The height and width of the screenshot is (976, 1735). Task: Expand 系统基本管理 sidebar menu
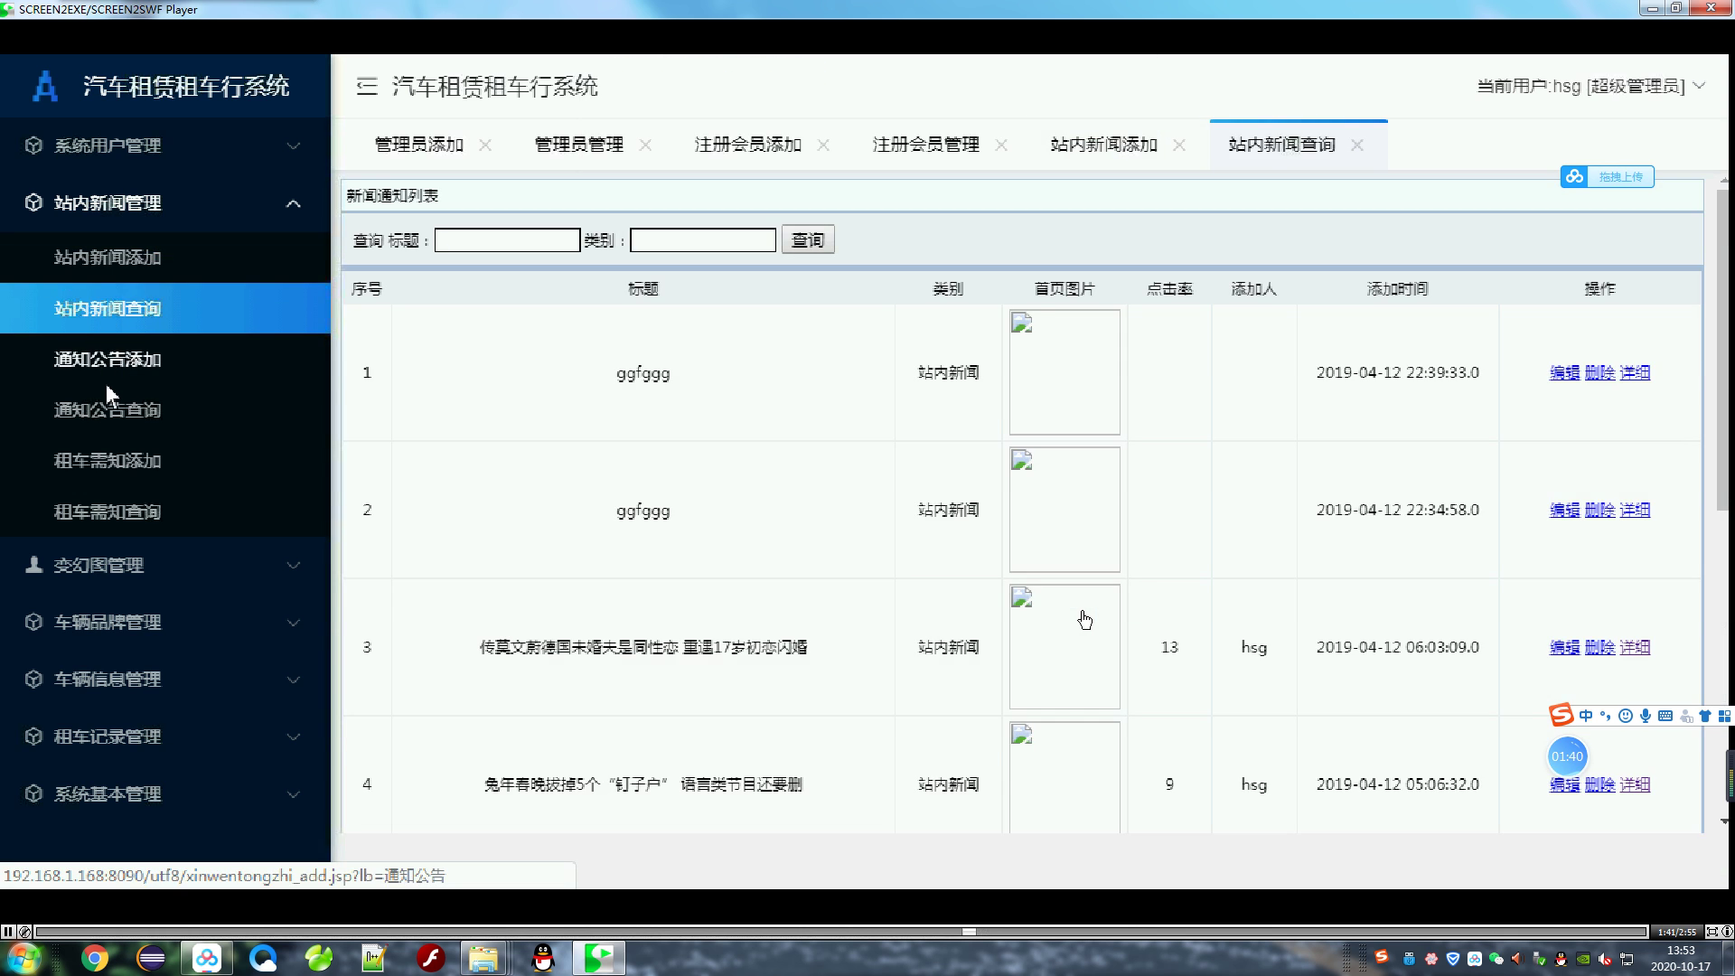(x=165, y=794)
